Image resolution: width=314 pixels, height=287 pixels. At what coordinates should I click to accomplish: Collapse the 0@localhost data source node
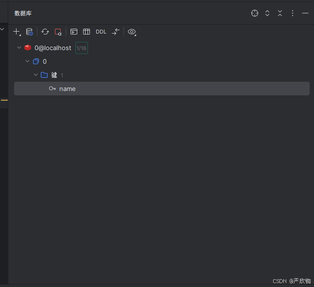point(19,48)
